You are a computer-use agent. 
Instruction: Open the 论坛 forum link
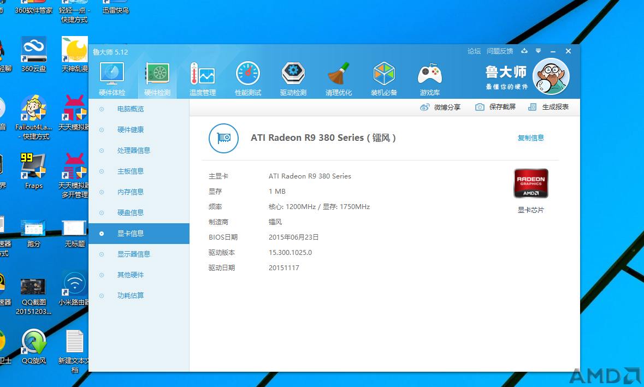(x=474, y=51)
